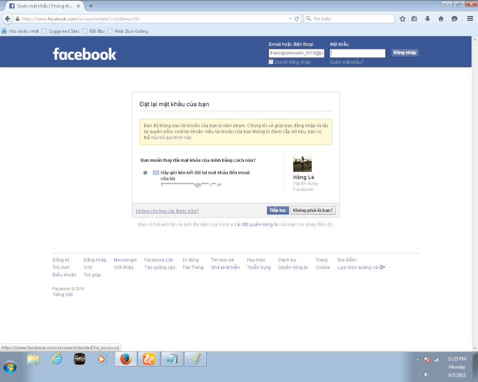
Task: Click the padlock site security icon
Action: click(17, 19)
